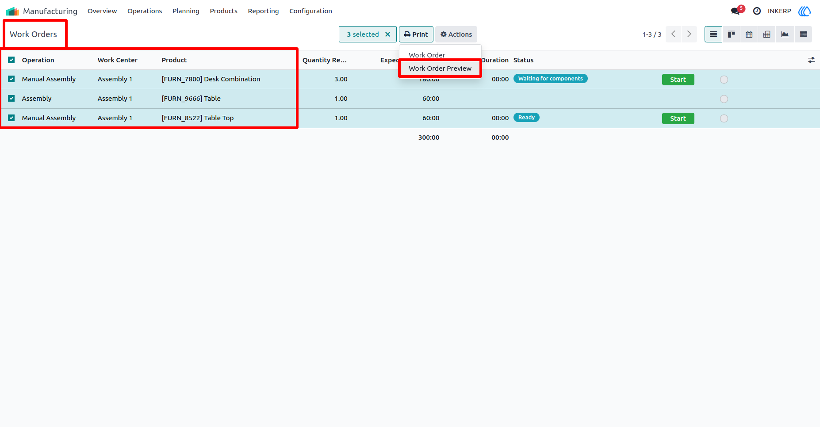Toggle the Print dropdown
Screen dimensions: 820x427
click(x=416, y=34)
